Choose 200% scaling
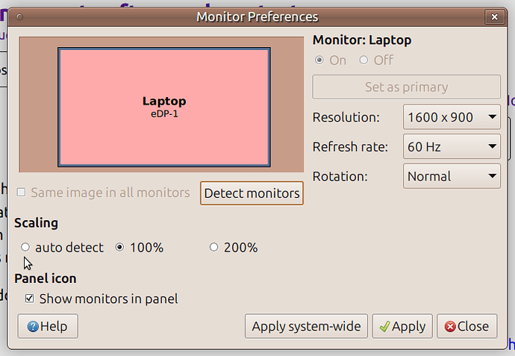This screenshot has height=356, width=515. (x=214, y=247)
